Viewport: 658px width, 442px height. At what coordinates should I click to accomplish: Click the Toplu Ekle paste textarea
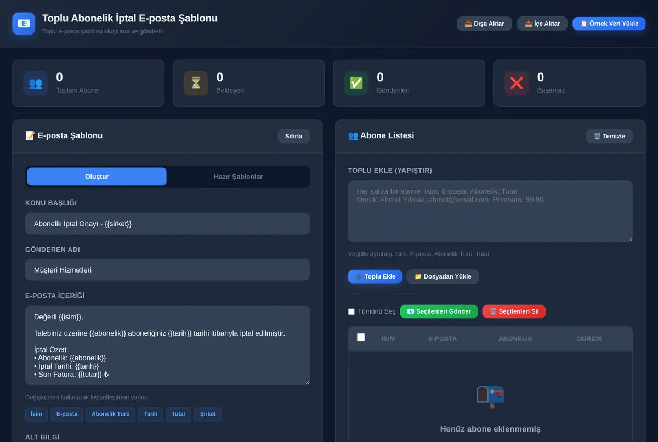click(x=490, y=211)
